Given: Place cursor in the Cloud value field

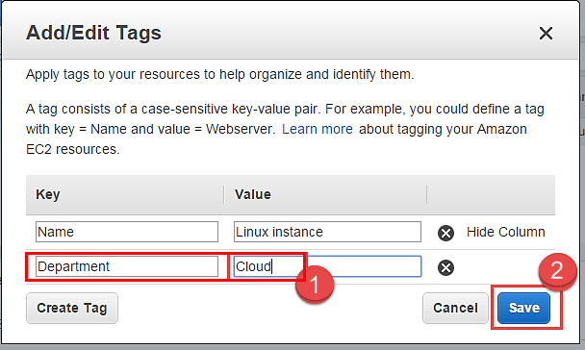Looking at the screenshot, I should (327, 266).
